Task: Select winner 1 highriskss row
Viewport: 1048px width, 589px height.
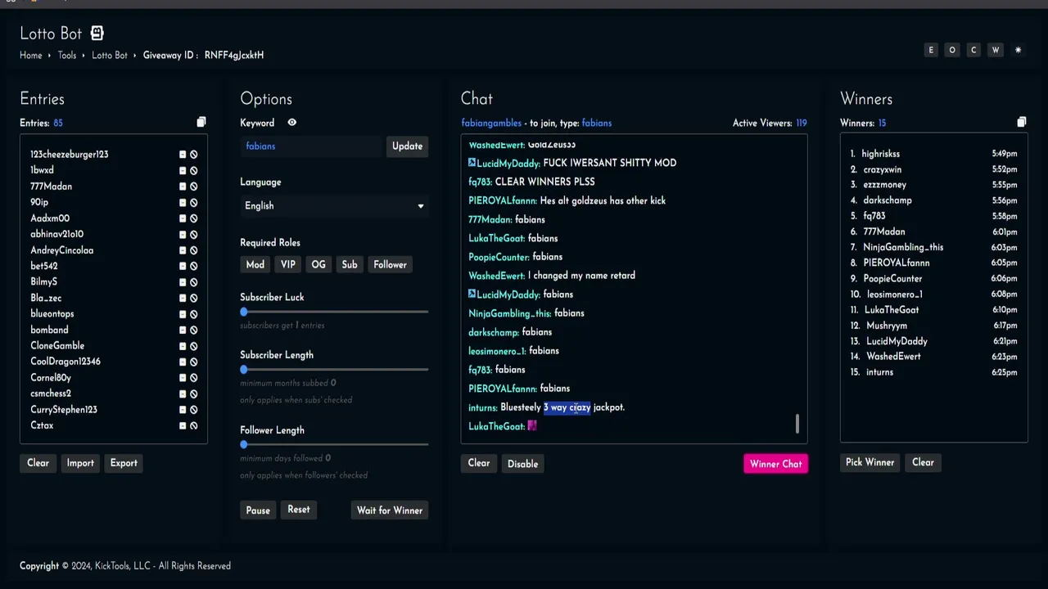Action: tap(934, 154)
